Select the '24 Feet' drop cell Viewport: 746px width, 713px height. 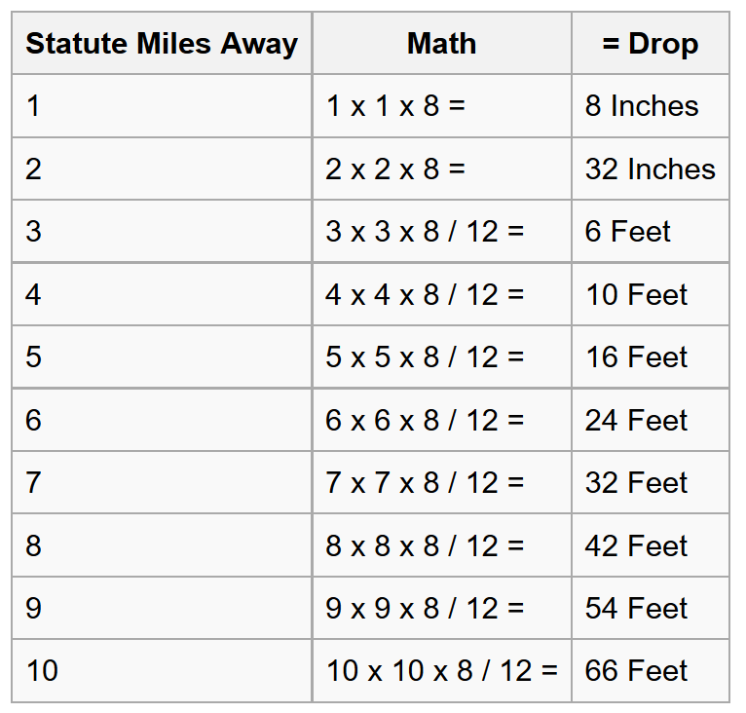pos(636,421)
